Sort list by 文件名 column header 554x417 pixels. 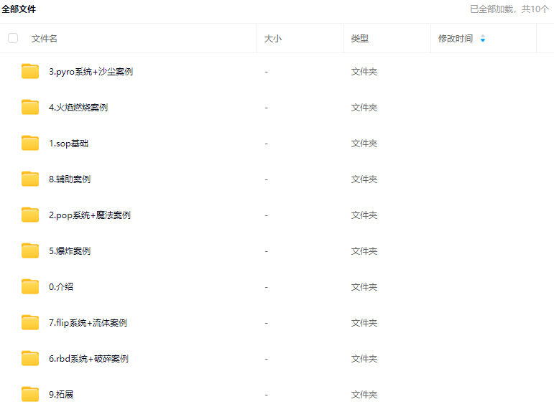(x=45, y=39)
